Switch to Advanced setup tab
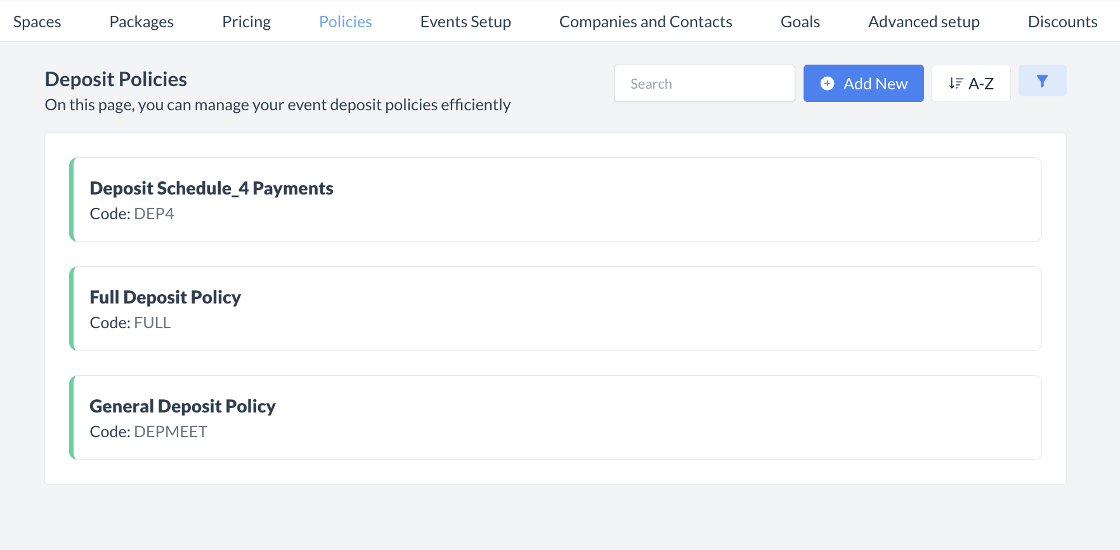Image resolution: width=1120 pixels, height=550 pixels. pos(923,22)
